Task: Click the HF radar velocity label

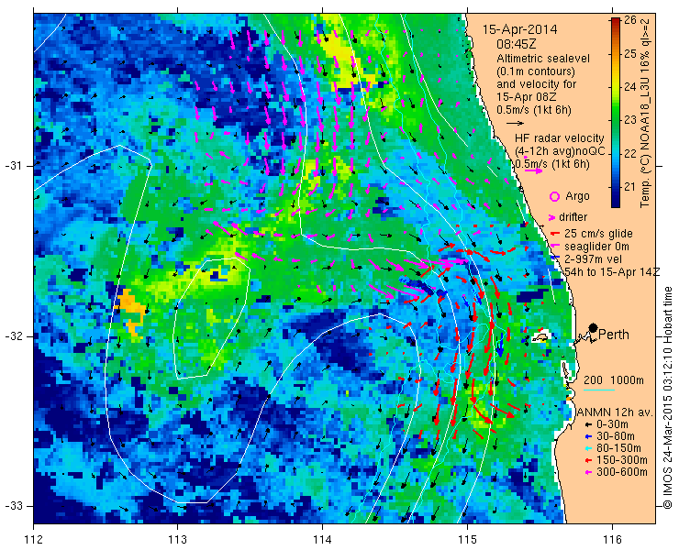Action: pyautogui.click(x=560, y=138)
